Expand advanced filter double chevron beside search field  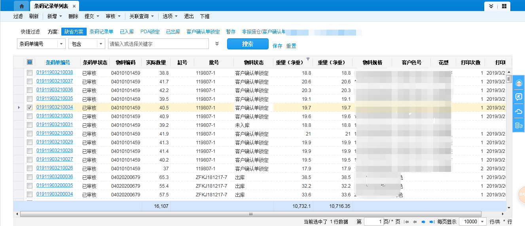(217, 43)
